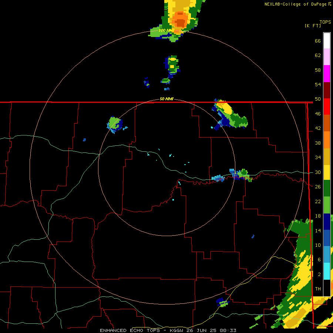Click the small yellow-centered cell inside the 100 NMI ring

pos(172,64)
